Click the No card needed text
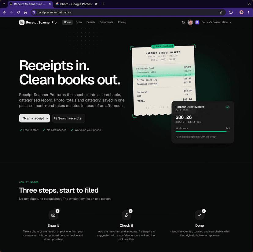The image size is (253, 252). coord(57,130)
